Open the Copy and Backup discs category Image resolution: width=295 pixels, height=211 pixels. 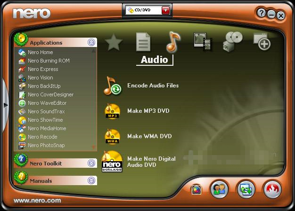pos(232,42)
